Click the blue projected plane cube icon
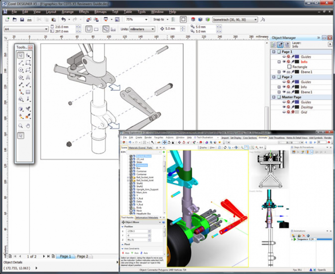The height and width of the screenshot is (274, 335). click(201, 20)
